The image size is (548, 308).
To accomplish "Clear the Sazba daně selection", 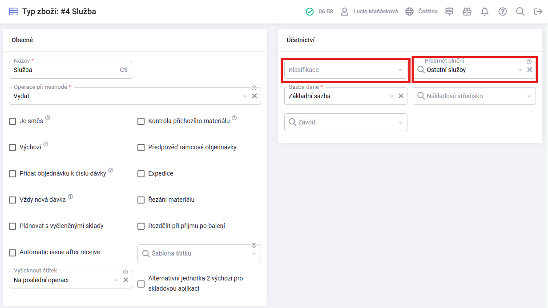I will [401, 96].
